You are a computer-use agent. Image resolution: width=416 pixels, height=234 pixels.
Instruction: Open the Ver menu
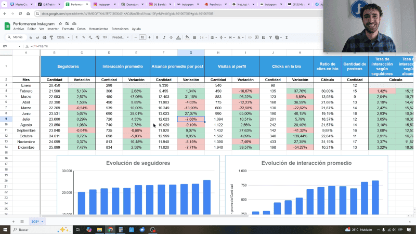42,29
